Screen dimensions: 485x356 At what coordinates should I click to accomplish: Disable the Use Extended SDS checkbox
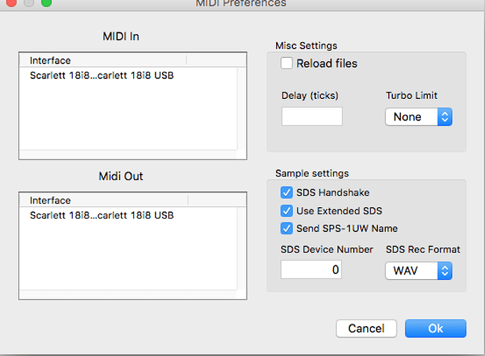pyautogui.click(x=287, y=211)
